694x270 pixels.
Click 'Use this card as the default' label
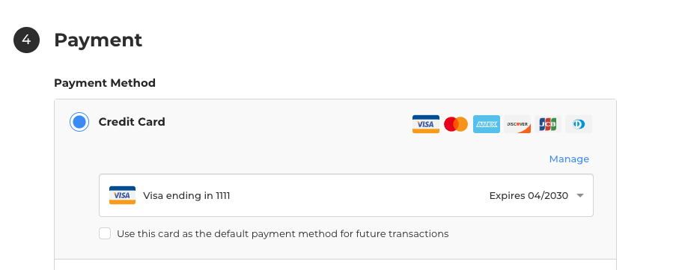pos(282,234)
